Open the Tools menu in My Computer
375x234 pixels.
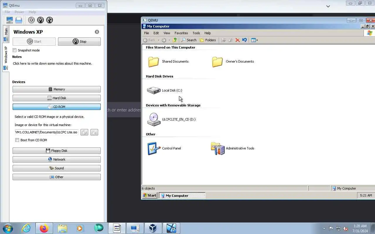point(196,33)
